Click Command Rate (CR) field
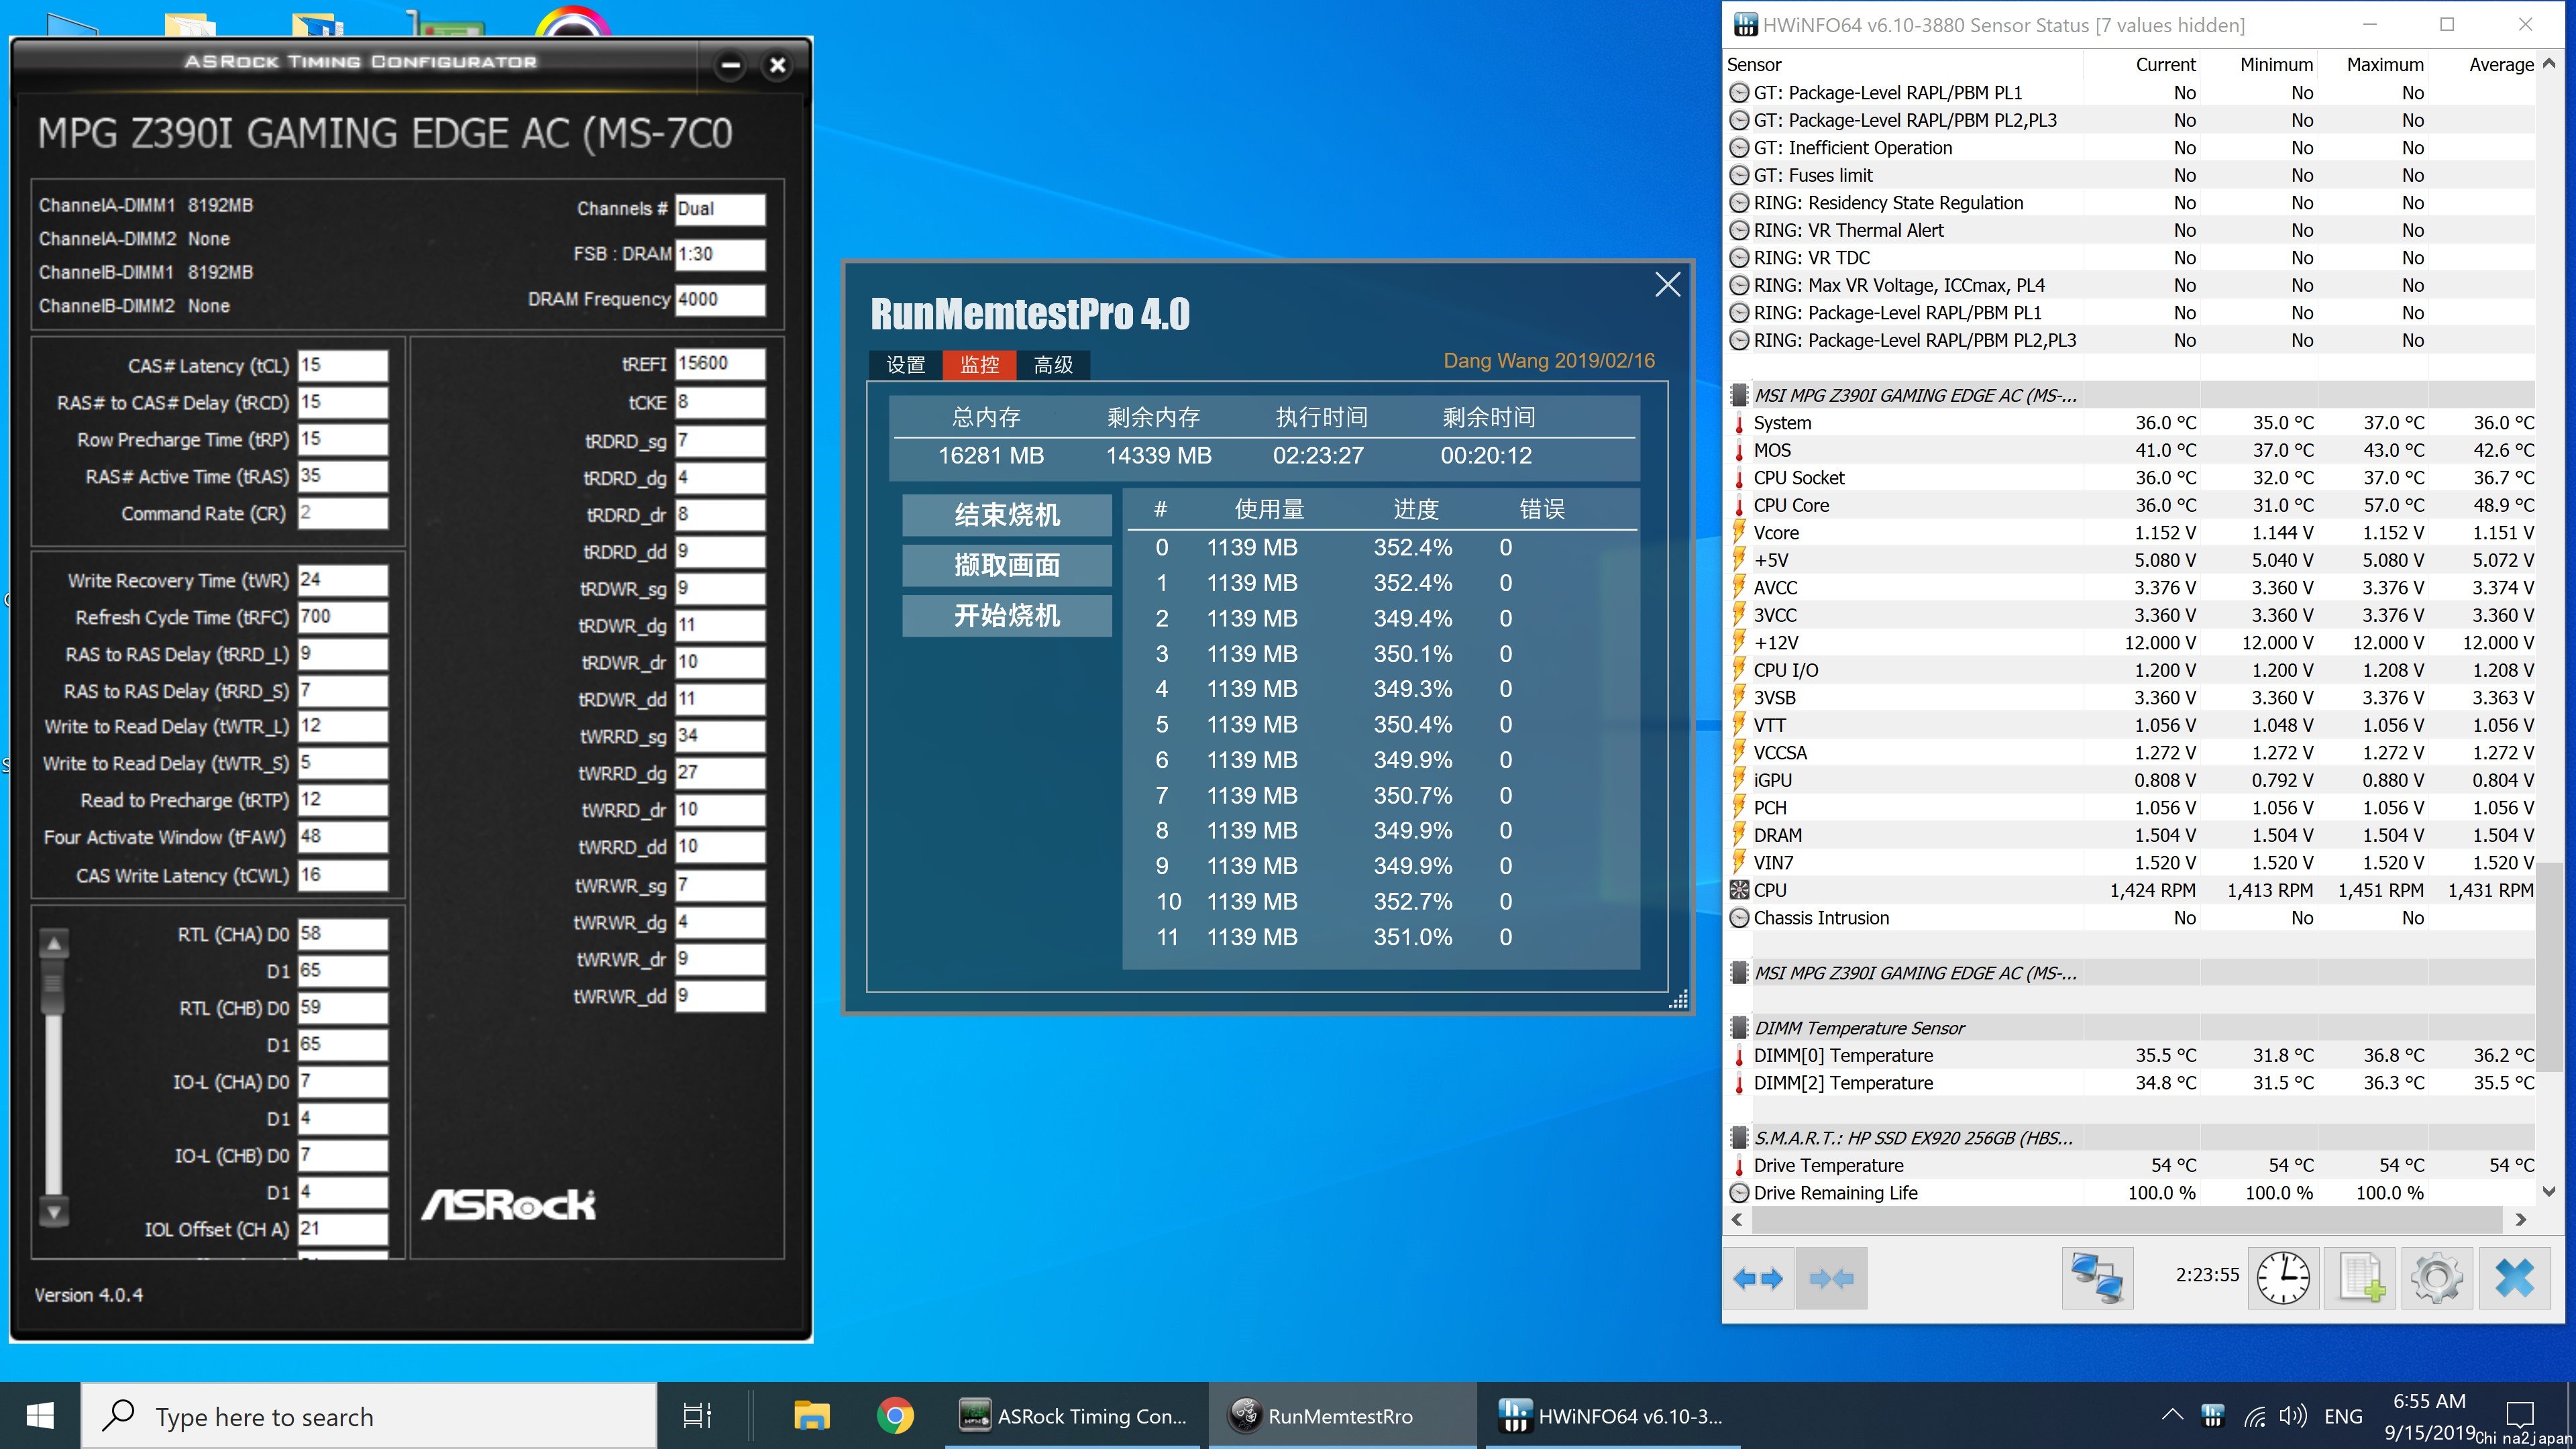The height and width of the screenshot is (1449, 2576). 343,513
